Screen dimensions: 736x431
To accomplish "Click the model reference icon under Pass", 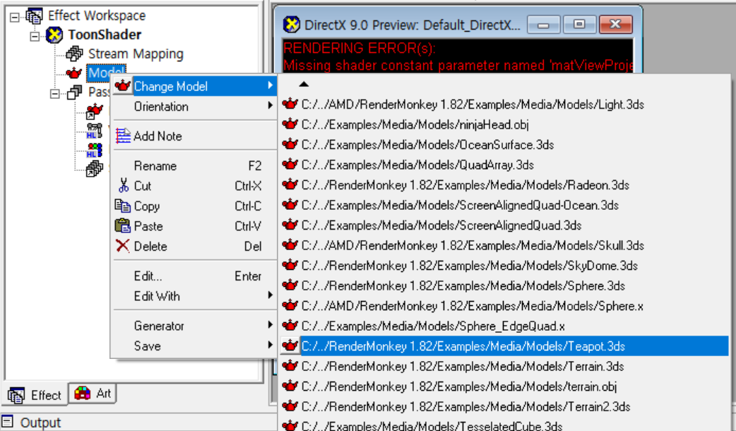I will tap(95, 111).
